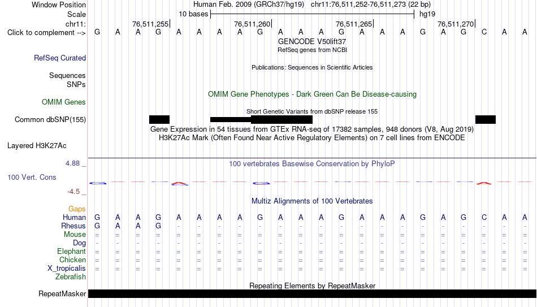The image size is (537, 307).
Task: Click the Scale label on the left
Action: pyautogui.click(x=77, y=14)
